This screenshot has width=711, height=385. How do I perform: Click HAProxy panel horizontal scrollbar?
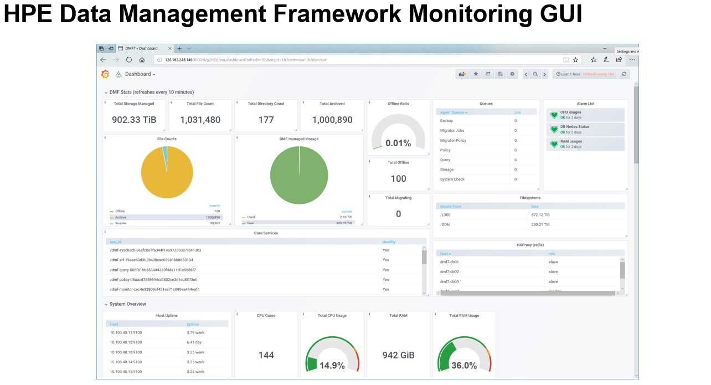(x=529, y=293)
